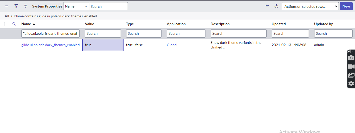Click the System Properties list title
The height and width of the screenshot is (133, 355).
click(x=47, y=6)
